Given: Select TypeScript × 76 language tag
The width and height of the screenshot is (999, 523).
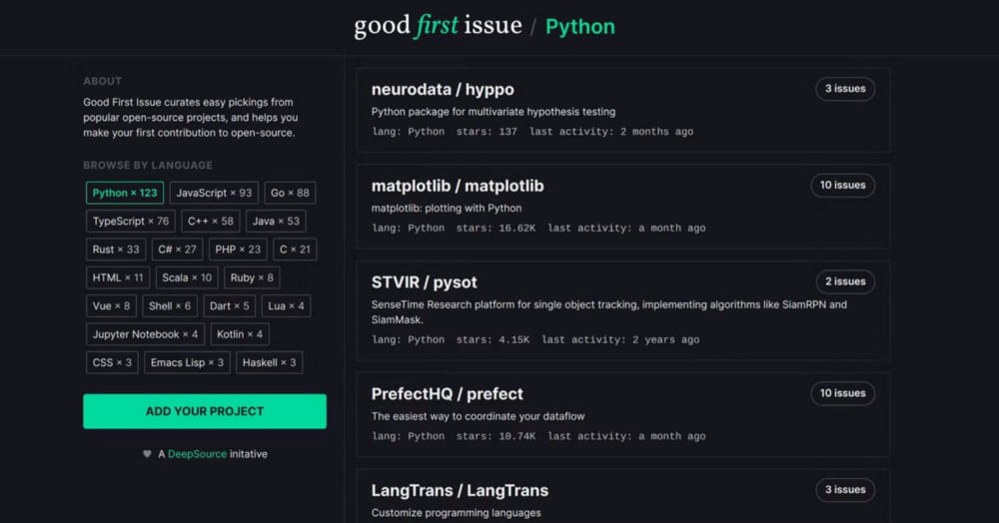Looking at the screenshot, I should click(x=131, y=222).
